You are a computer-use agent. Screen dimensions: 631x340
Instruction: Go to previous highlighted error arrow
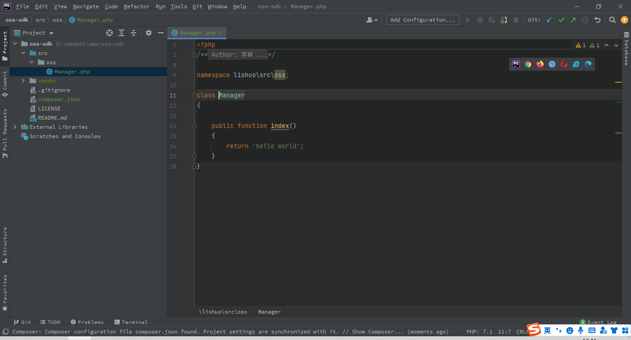(607, 45)
